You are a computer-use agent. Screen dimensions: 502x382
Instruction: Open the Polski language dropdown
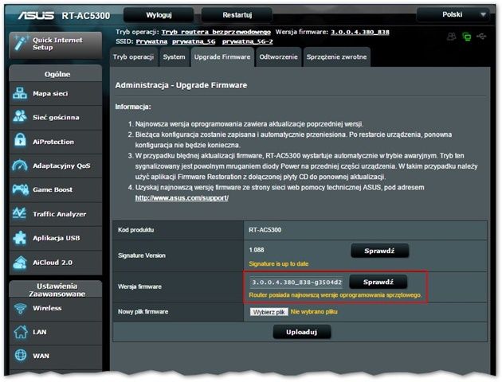(453, 14)
